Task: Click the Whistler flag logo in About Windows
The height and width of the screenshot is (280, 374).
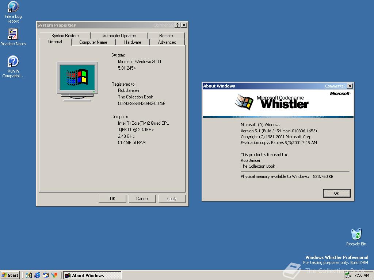Action: point(244,102)
